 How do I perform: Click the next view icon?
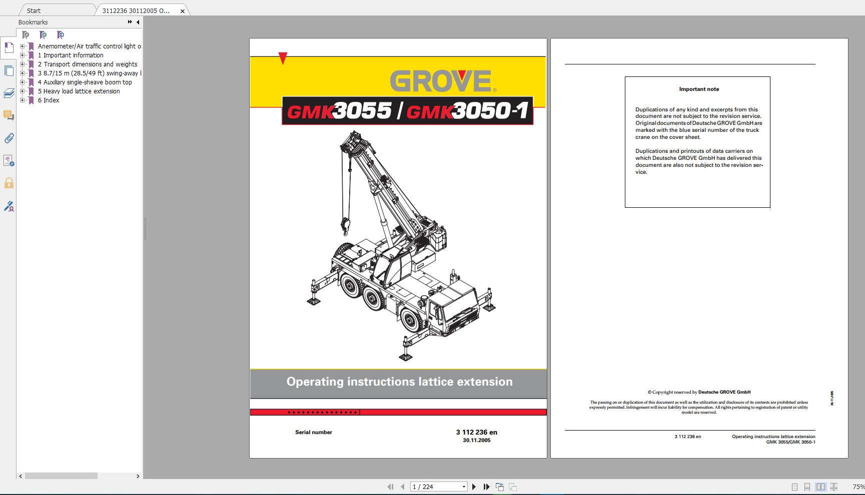point(512,487)
